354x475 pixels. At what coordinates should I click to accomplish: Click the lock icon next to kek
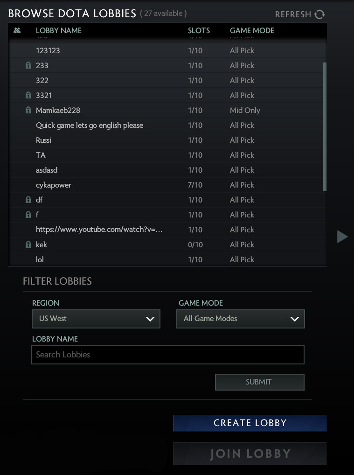pyautogui.click(x=28, y=245)
